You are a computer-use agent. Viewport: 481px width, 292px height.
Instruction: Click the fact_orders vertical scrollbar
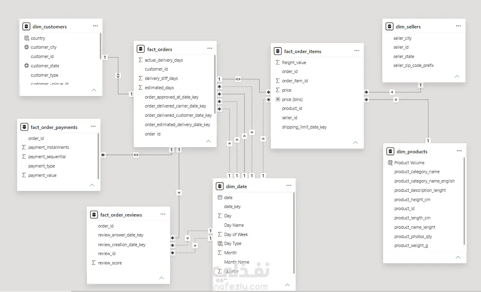click(215, 84)
